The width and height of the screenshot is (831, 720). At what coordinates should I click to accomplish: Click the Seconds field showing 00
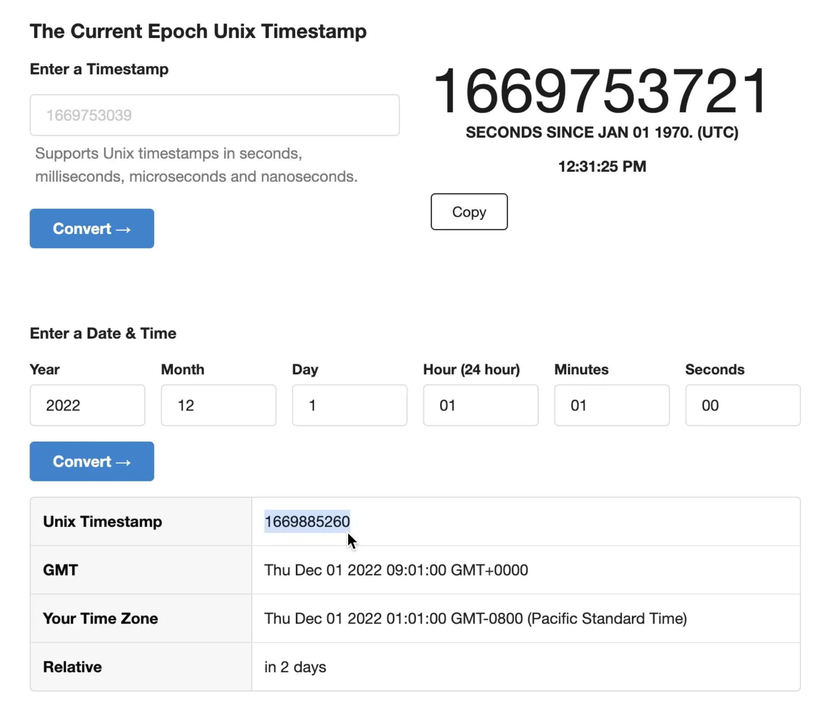point(742,405)
